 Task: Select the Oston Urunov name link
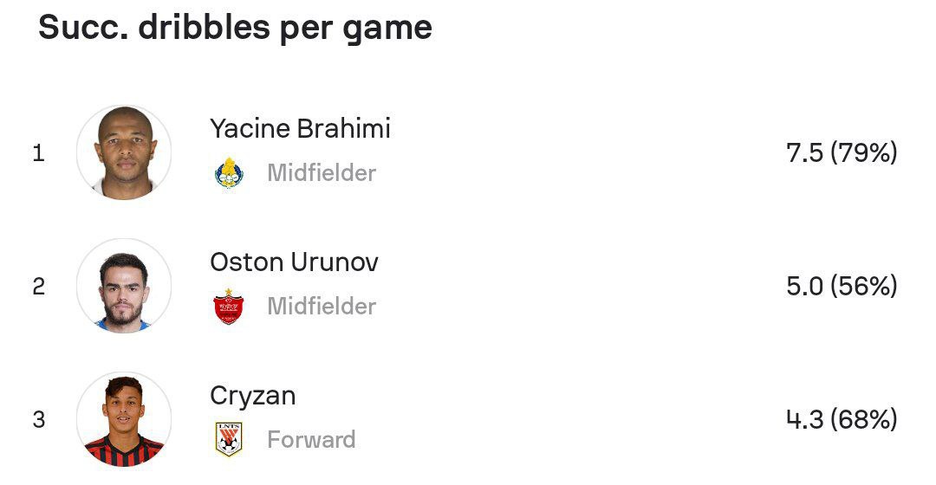tap(294, 262)
